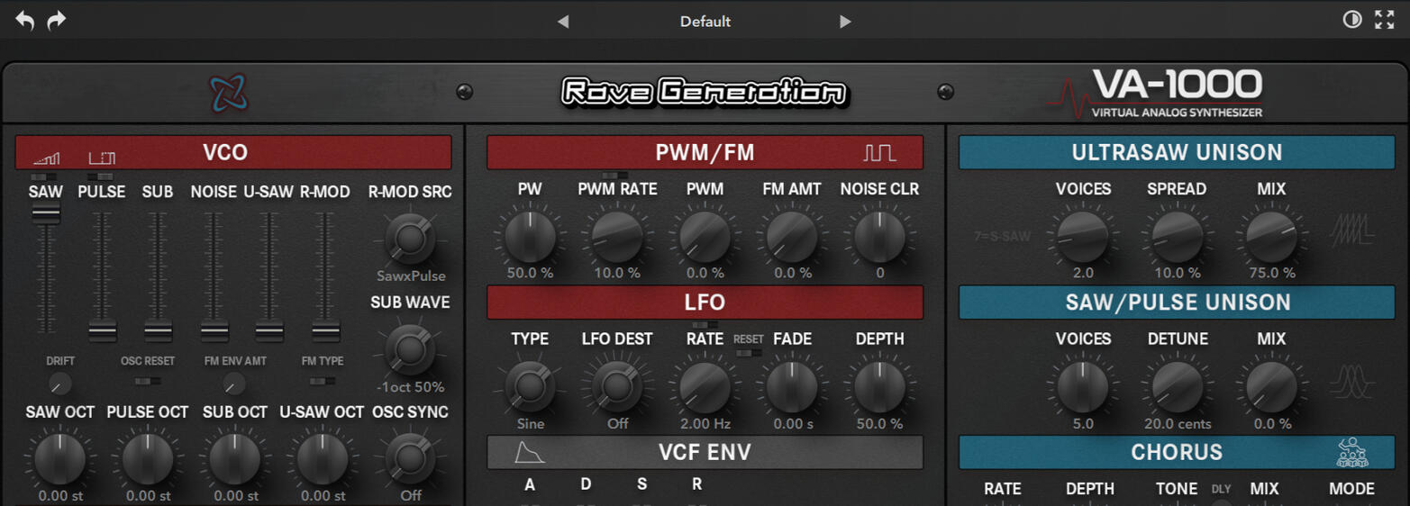Toggle the FM TYPE switch

coord(322,381)
